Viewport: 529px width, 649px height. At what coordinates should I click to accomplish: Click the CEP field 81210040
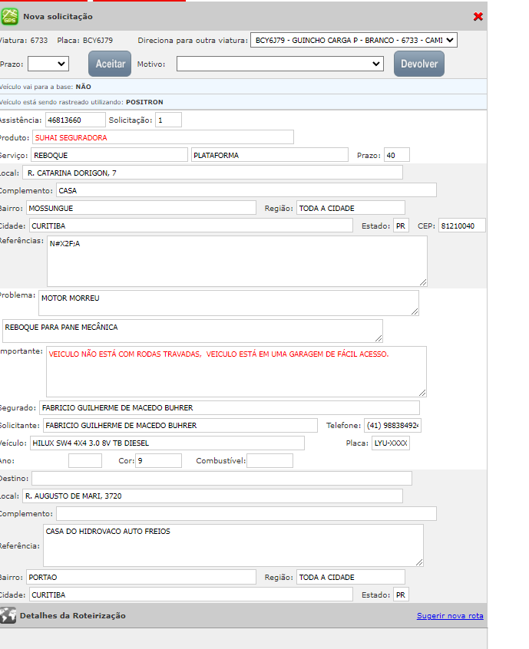(x=462, y=226)
